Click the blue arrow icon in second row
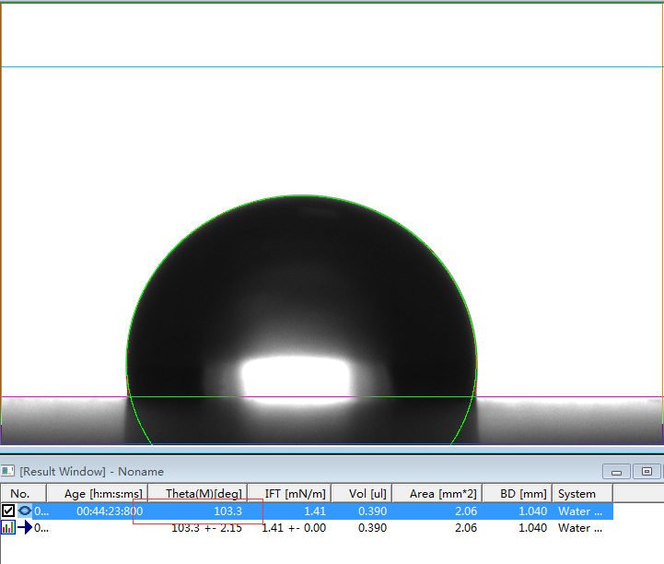The height and width of the screenshot is (564, 664). [x=25, y=528]
